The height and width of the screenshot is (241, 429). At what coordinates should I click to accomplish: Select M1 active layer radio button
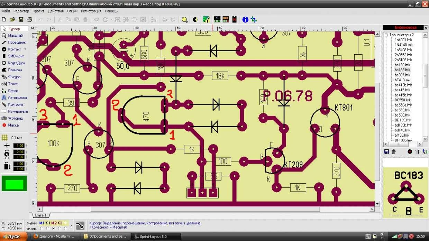point(42,228)
